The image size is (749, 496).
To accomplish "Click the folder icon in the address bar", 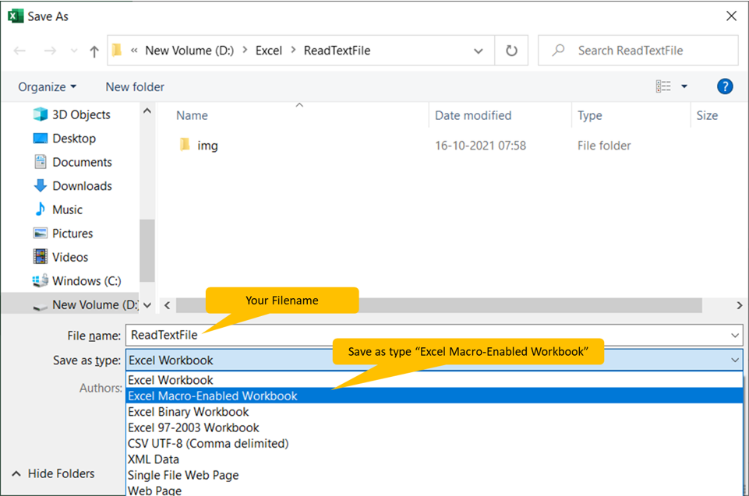I will 117,50.
